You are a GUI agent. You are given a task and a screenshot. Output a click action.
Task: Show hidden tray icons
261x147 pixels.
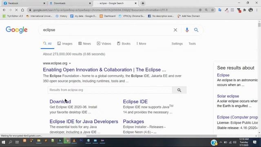click(x=221, y=143)
